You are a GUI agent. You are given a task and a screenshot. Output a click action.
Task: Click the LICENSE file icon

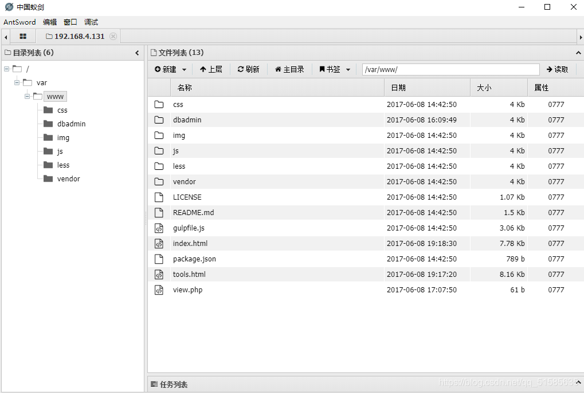(x=159, y=197)
